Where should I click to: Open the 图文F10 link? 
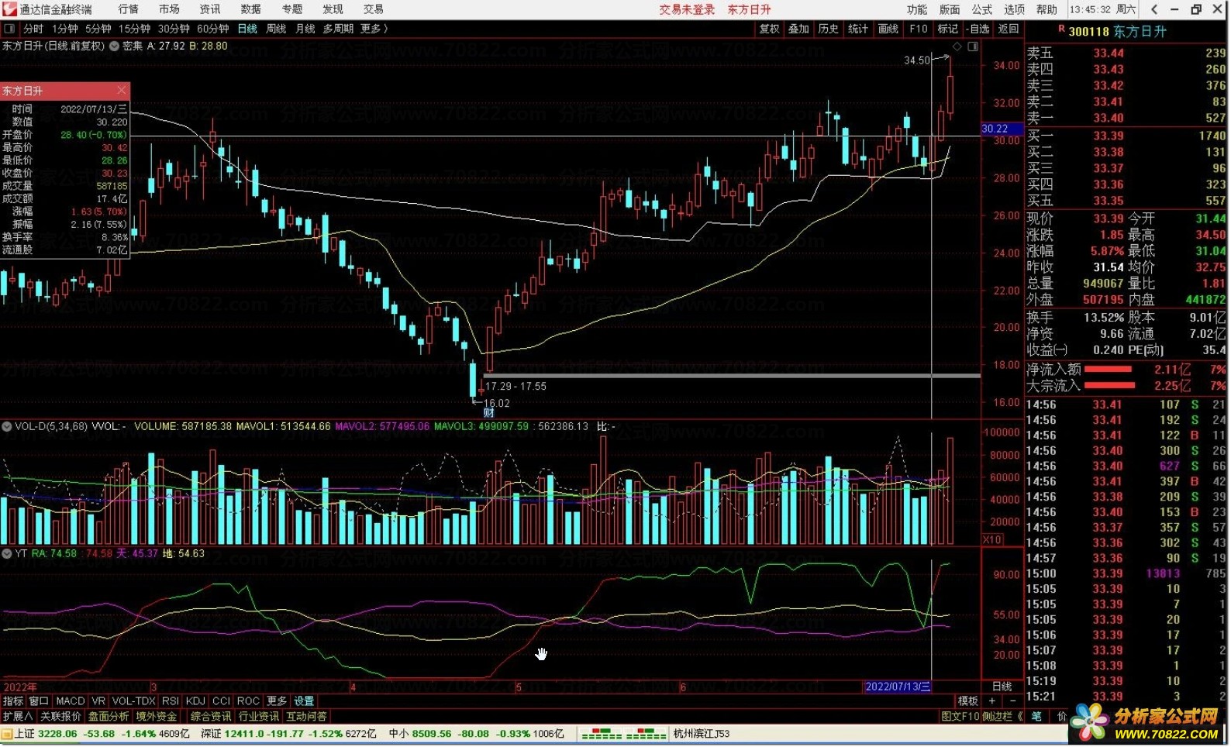pos(960,717)
